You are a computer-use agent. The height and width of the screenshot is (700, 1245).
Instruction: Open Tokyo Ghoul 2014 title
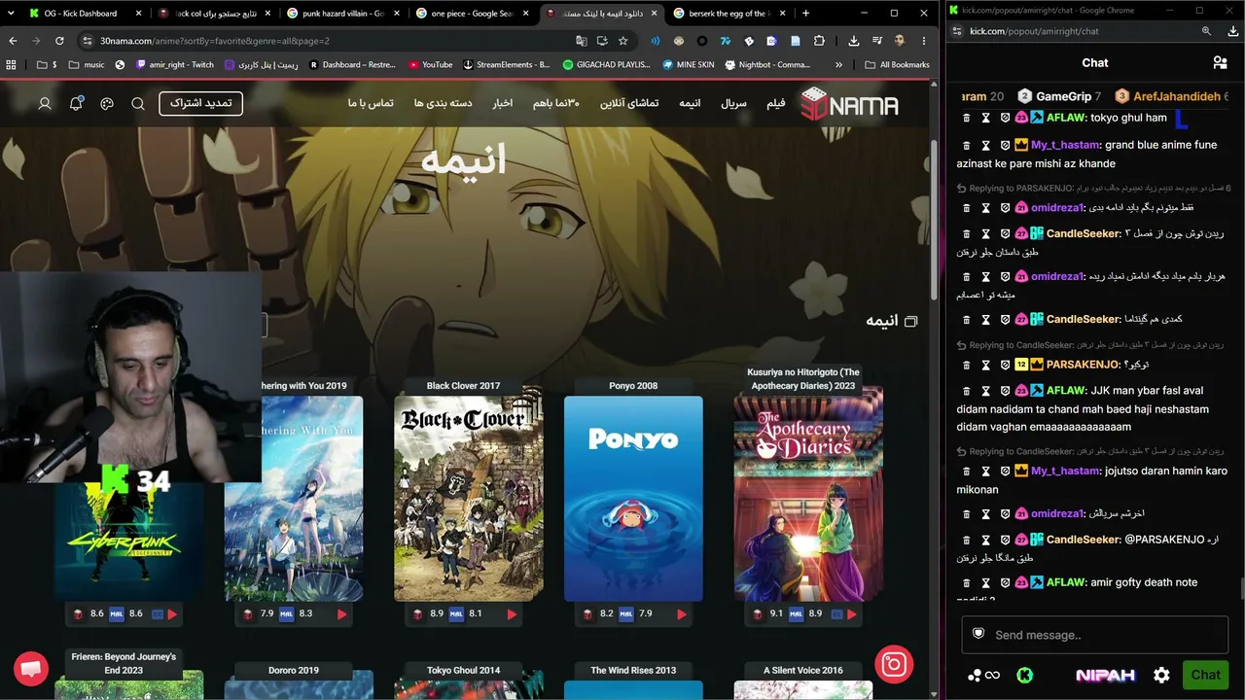(x=464, y=670)
